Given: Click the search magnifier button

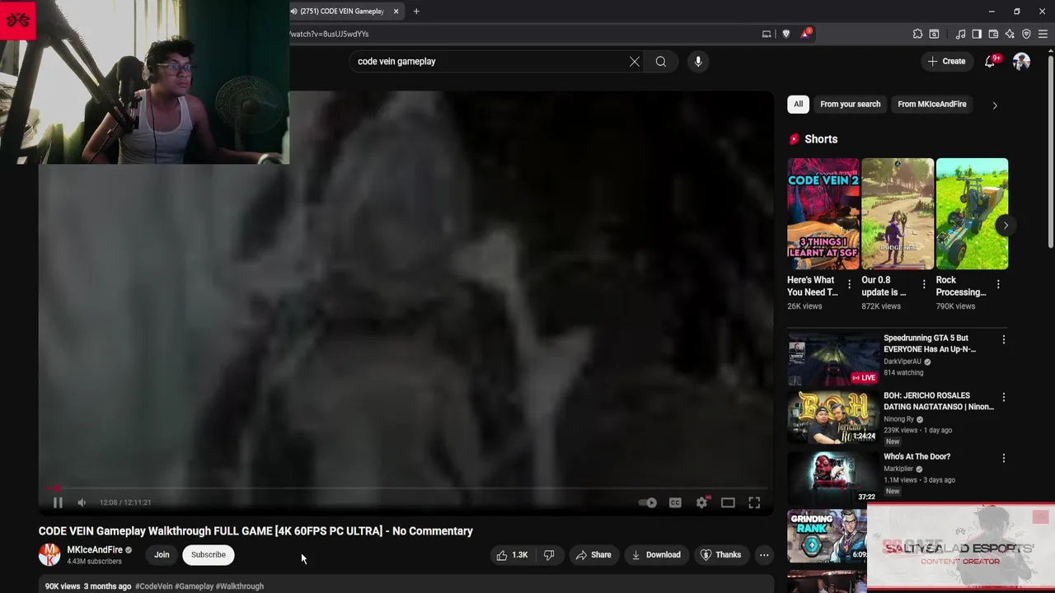Looking at the screenshot, I should [x=661, y=61].
